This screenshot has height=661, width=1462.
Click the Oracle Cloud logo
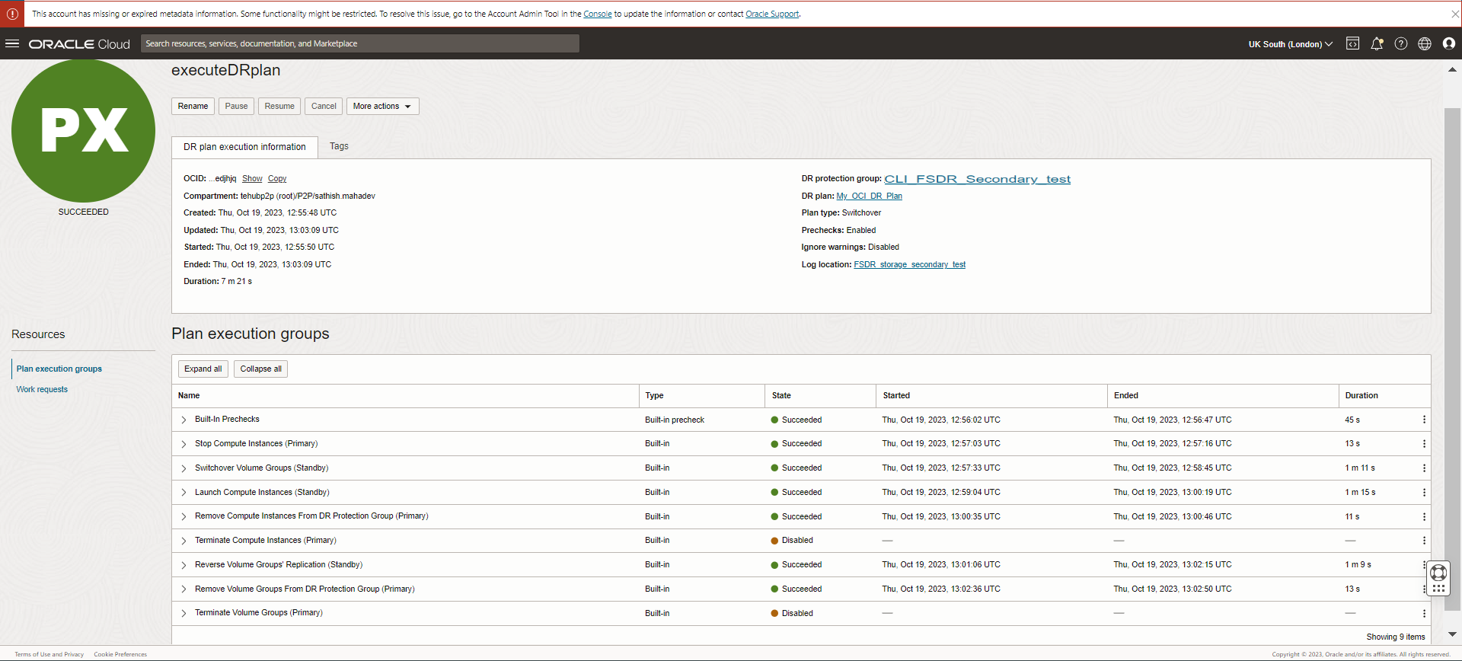pyautogui.click(x=79, y=44)
